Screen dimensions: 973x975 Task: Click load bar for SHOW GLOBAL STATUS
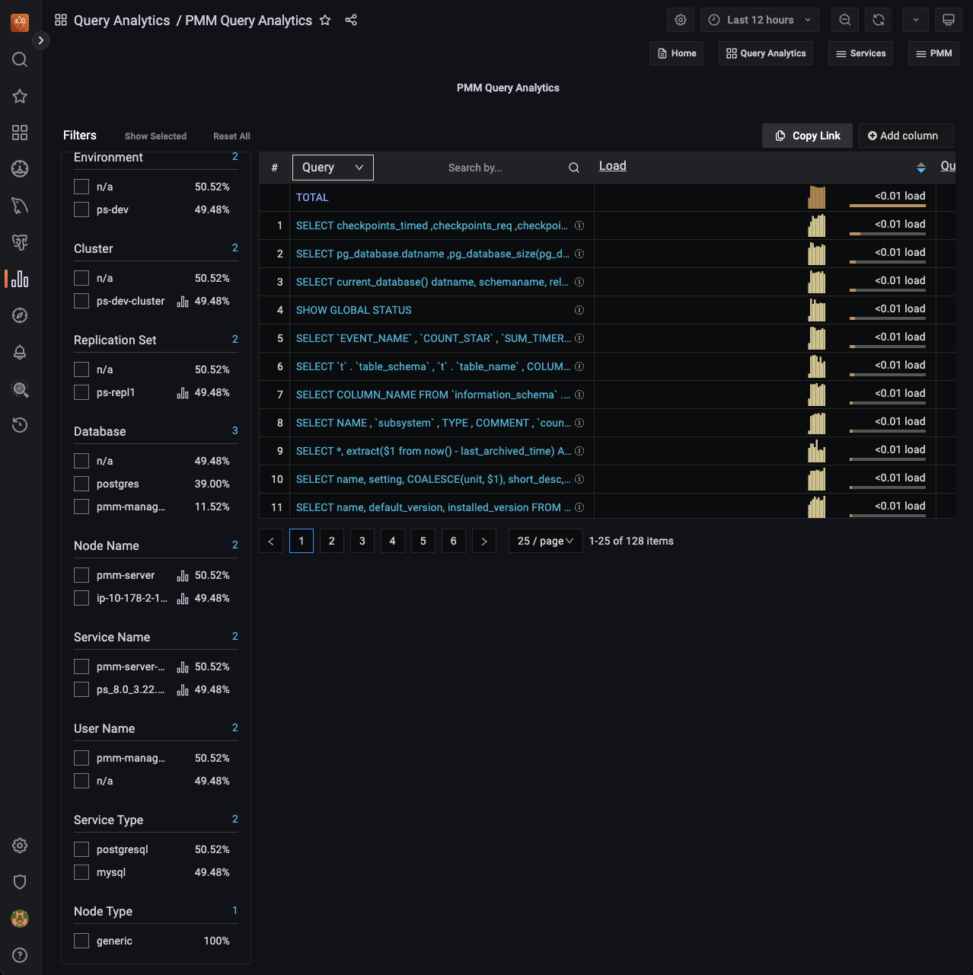coord(888,318)
